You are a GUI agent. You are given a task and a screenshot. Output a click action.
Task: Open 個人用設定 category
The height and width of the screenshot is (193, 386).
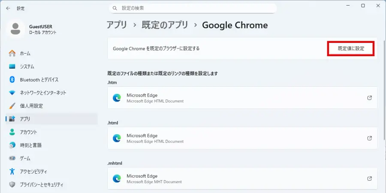(x=51, y=106)
